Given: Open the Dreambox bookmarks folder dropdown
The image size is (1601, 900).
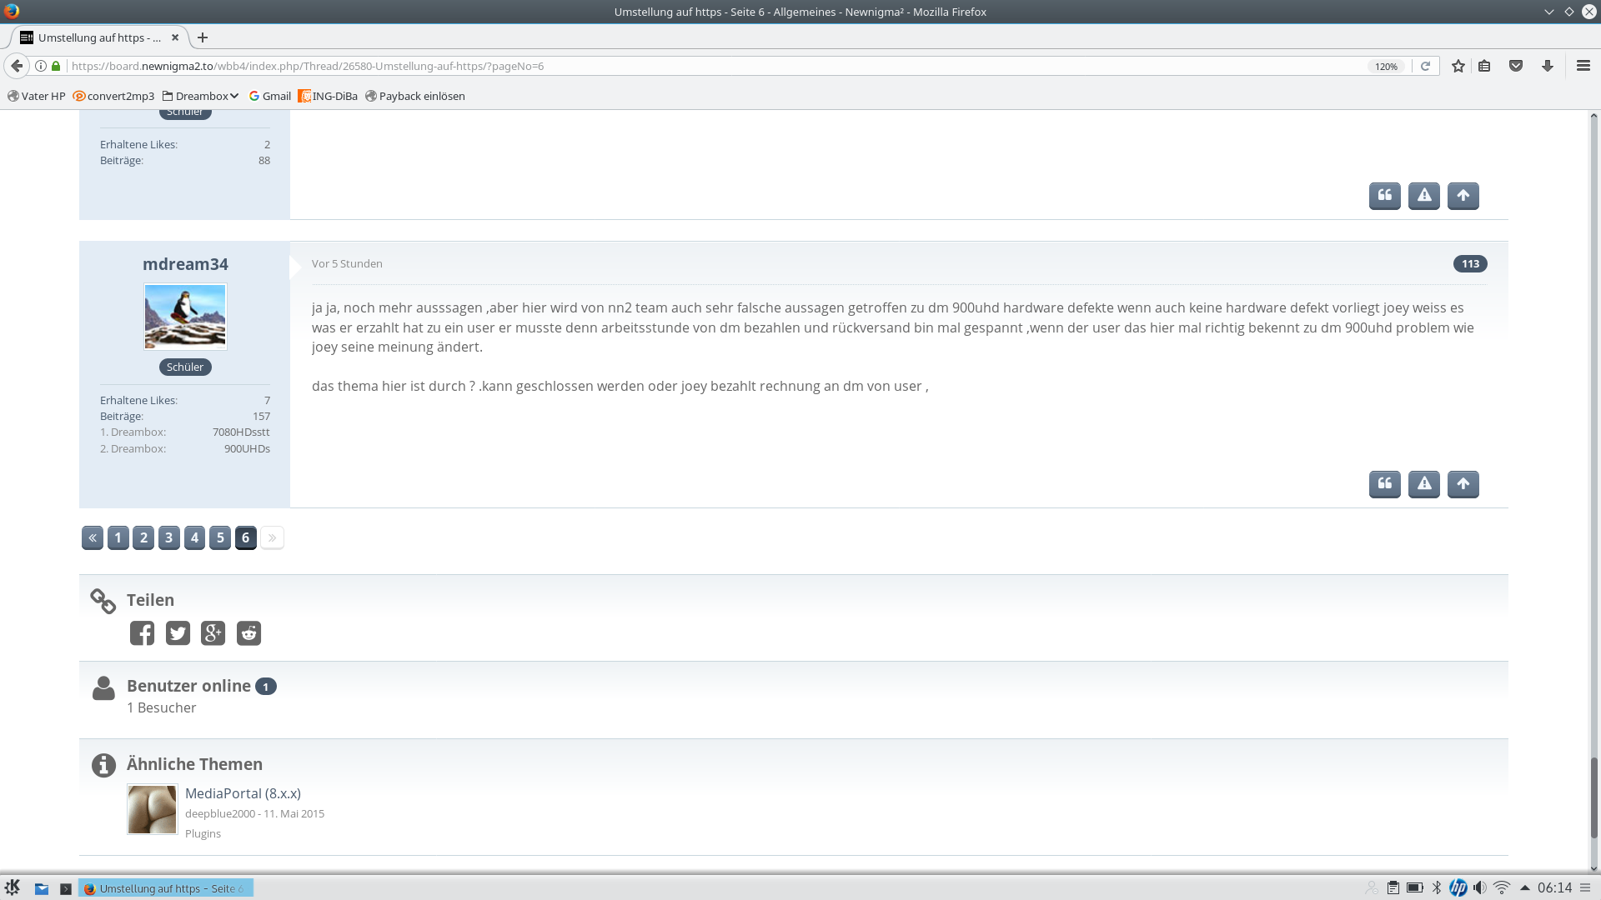Looking at the screenshot, I should 201,96.
